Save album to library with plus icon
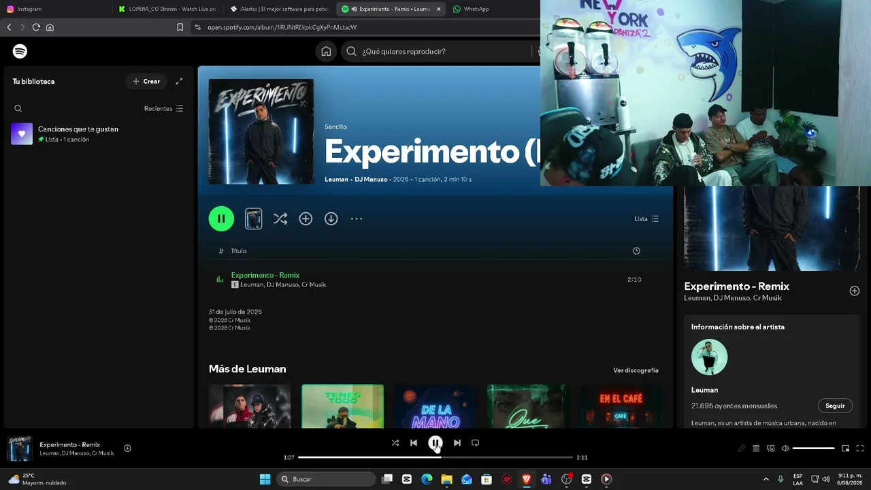Viewport: 871px width, 490px height. coord(306,218)
